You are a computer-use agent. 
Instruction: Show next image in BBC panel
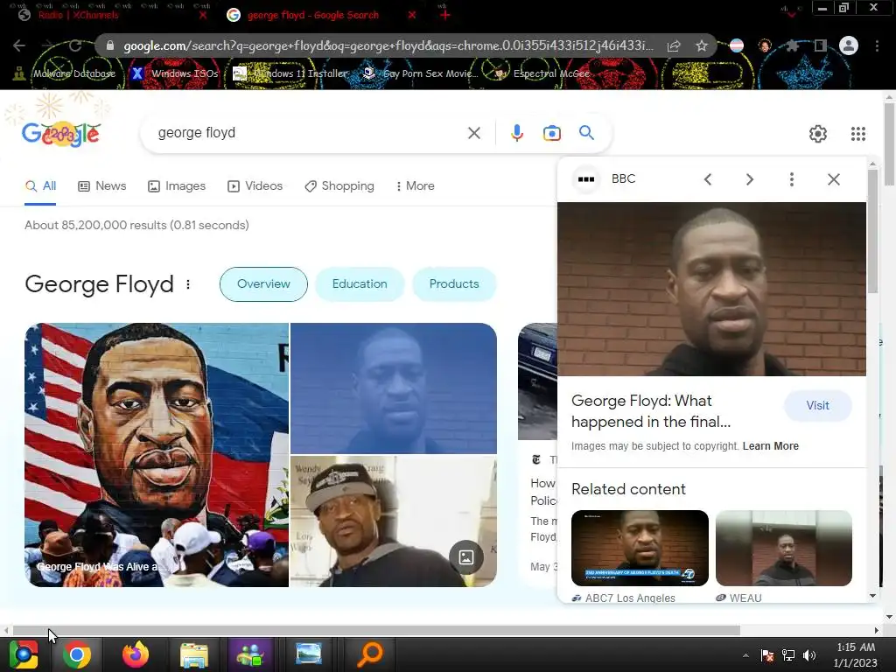pos(750,179)
